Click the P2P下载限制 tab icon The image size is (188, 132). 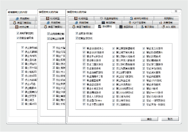130,23
